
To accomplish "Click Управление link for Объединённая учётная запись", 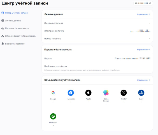I will [x=143, y=80].
